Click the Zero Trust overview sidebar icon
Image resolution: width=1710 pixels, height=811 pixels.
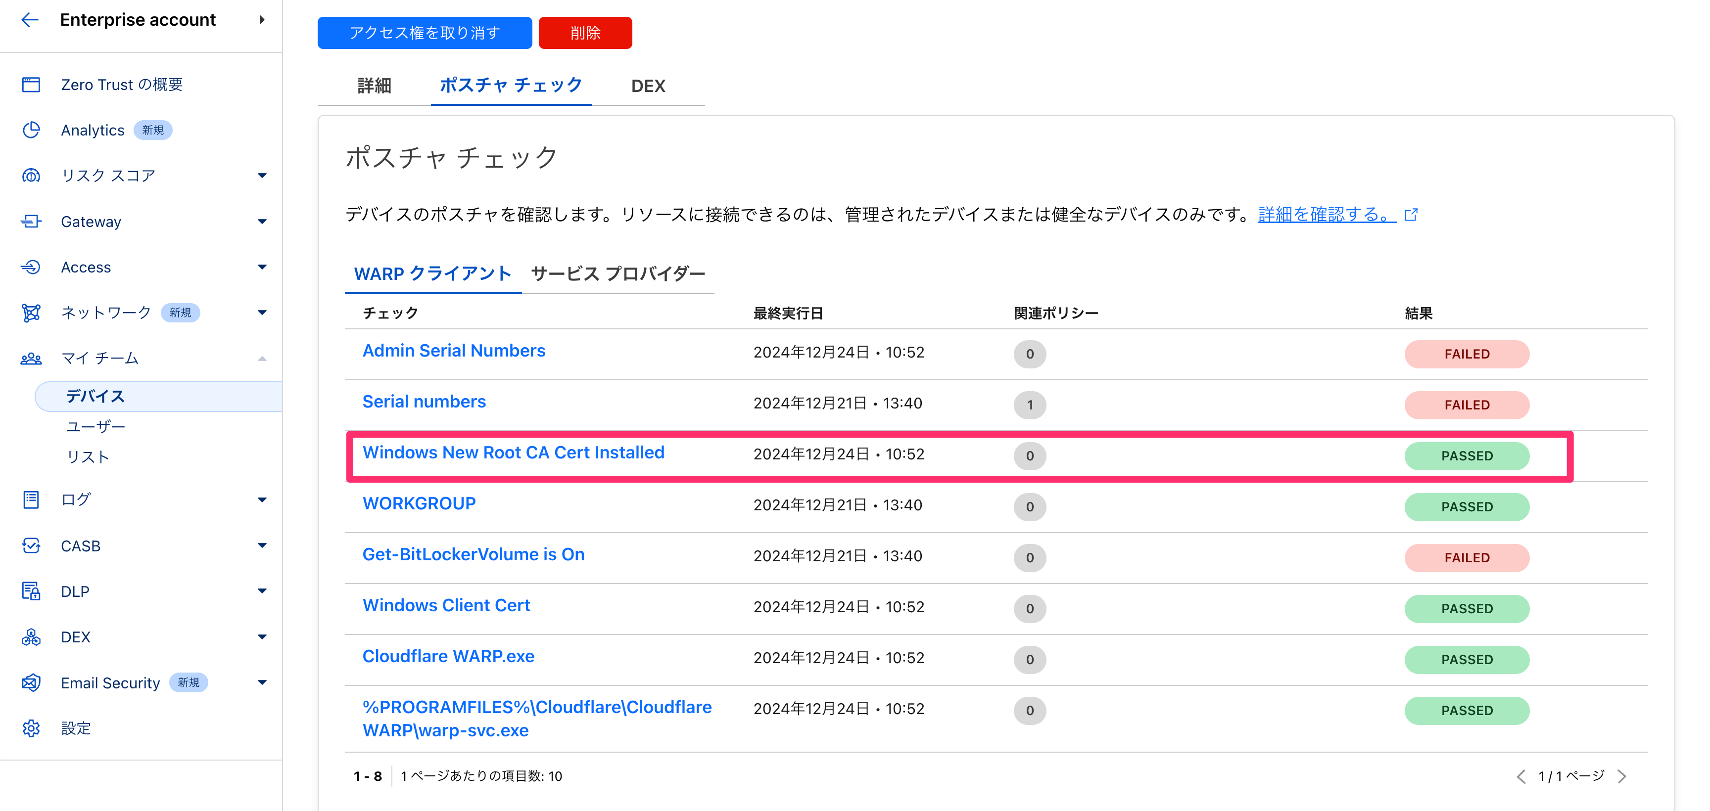(31, 84)
